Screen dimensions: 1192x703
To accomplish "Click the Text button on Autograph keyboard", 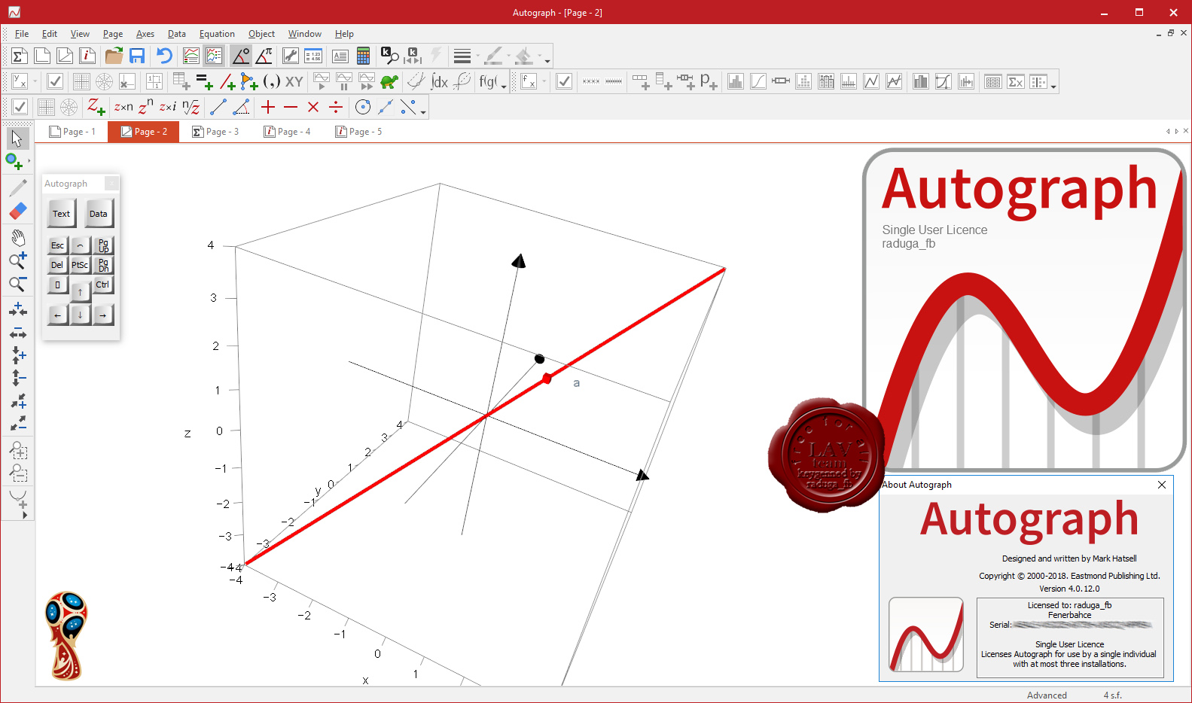I will tap(61, 214).
